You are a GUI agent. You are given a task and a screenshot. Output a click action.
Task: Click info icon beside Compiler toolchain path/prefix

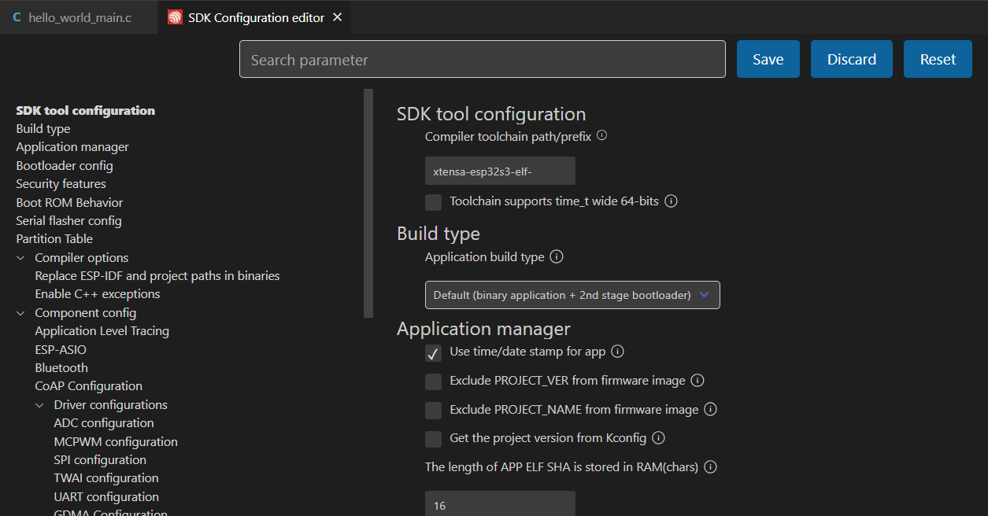602,135
